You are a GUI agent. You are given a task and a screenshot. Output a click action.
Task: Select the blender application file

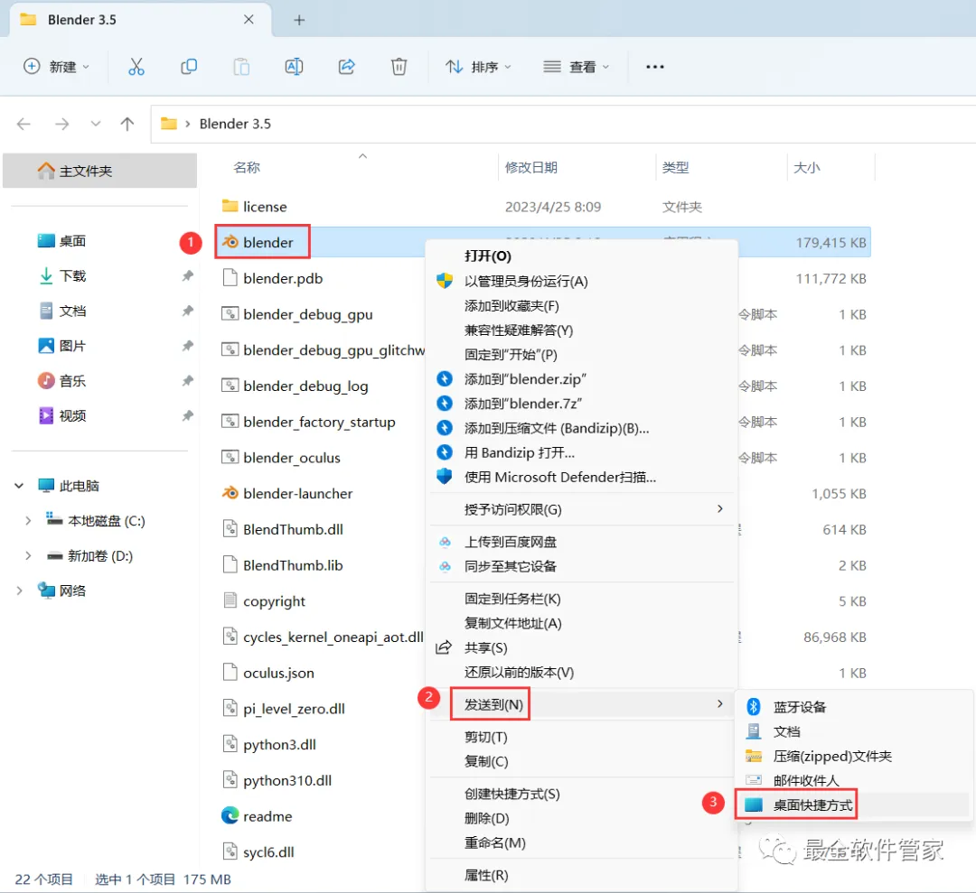tap(267, 243)
